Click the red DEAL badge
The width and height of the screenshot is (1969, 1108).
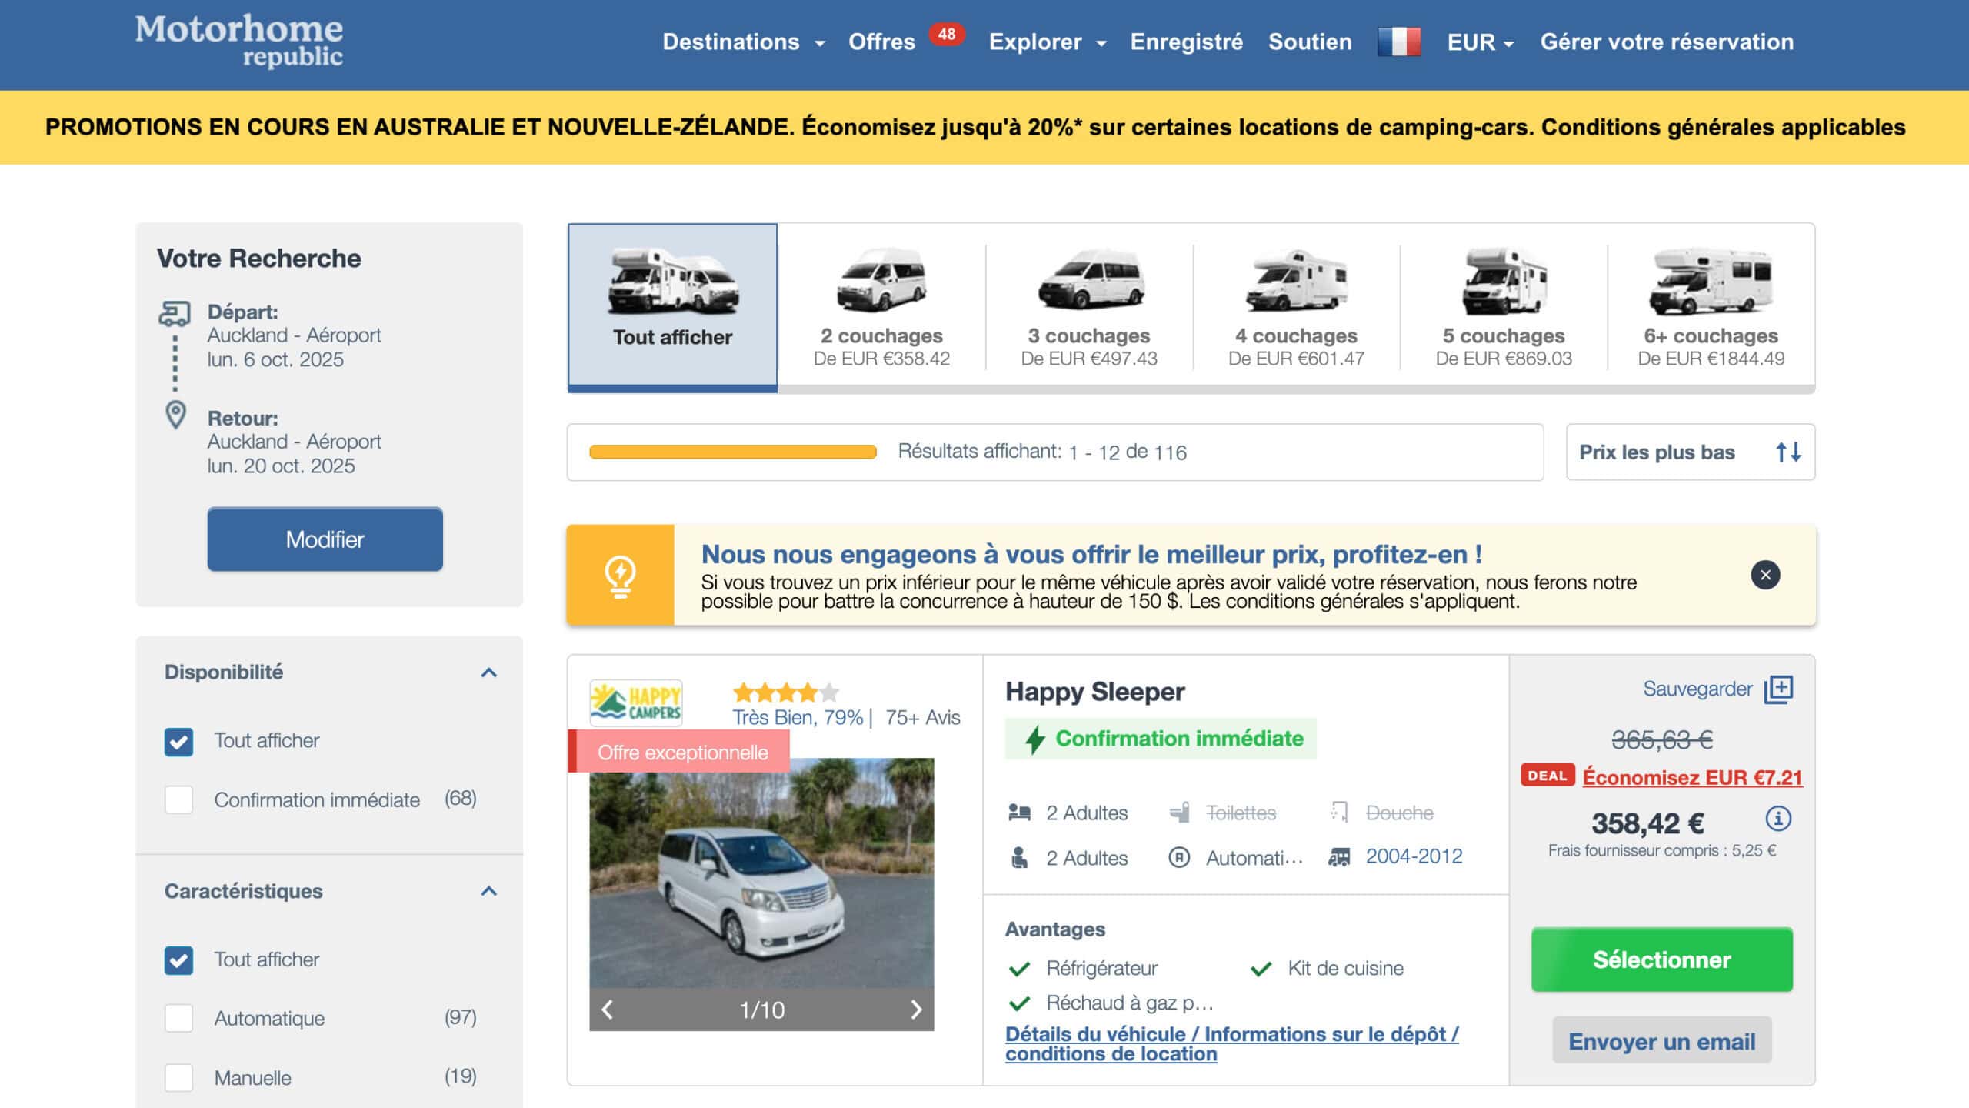(1548, 776)
